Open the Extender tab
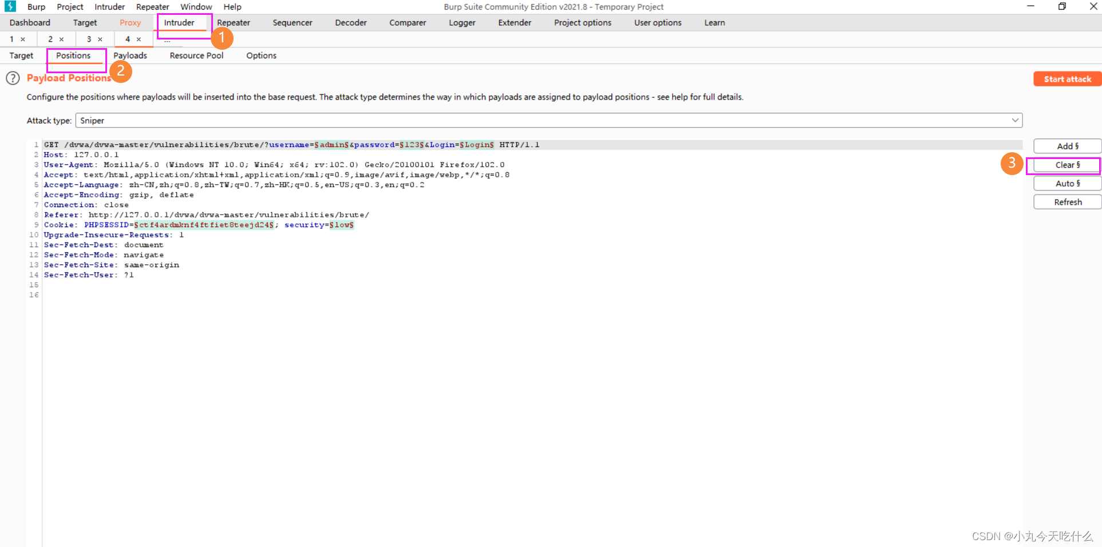Viewport: 1102px width, 547px height. 515,23
